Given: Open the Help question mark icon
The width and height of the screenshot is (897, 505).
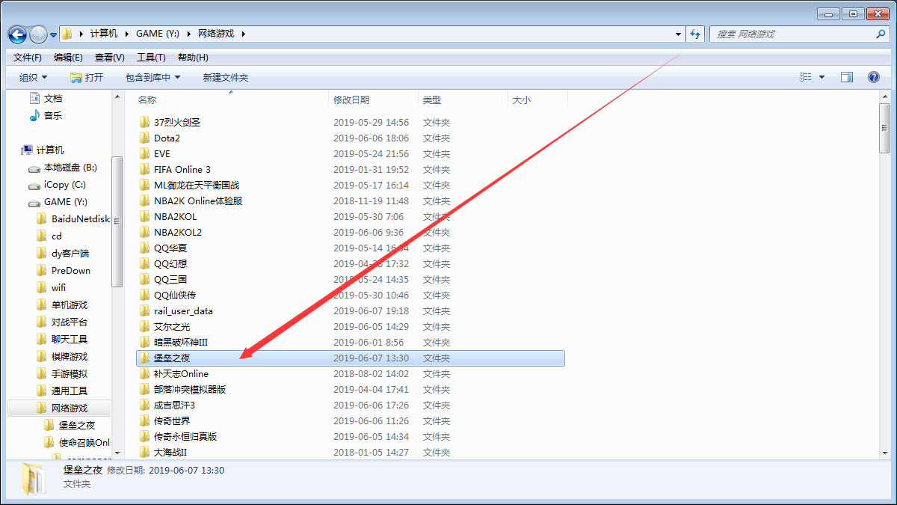Looking at the screenshot, I should (x=873, y=77).
